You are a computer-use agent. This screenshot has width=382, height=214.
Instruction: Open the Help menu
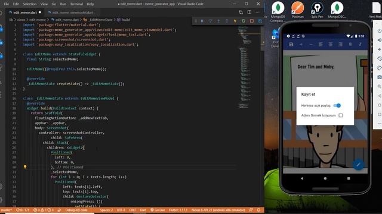90,4
